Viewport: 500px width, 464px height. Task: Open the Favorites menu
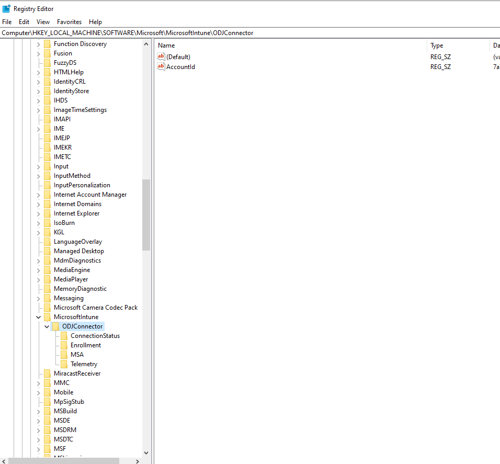coord(69,21)
